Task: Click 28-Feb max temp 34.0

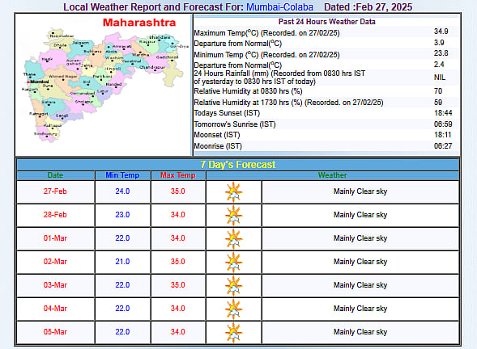Action: click(x=178, y=215)
